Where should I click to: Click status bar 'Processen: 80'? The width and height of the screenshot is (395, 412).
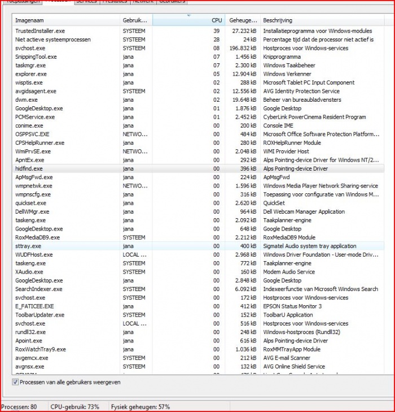click(x=19, y=407)
